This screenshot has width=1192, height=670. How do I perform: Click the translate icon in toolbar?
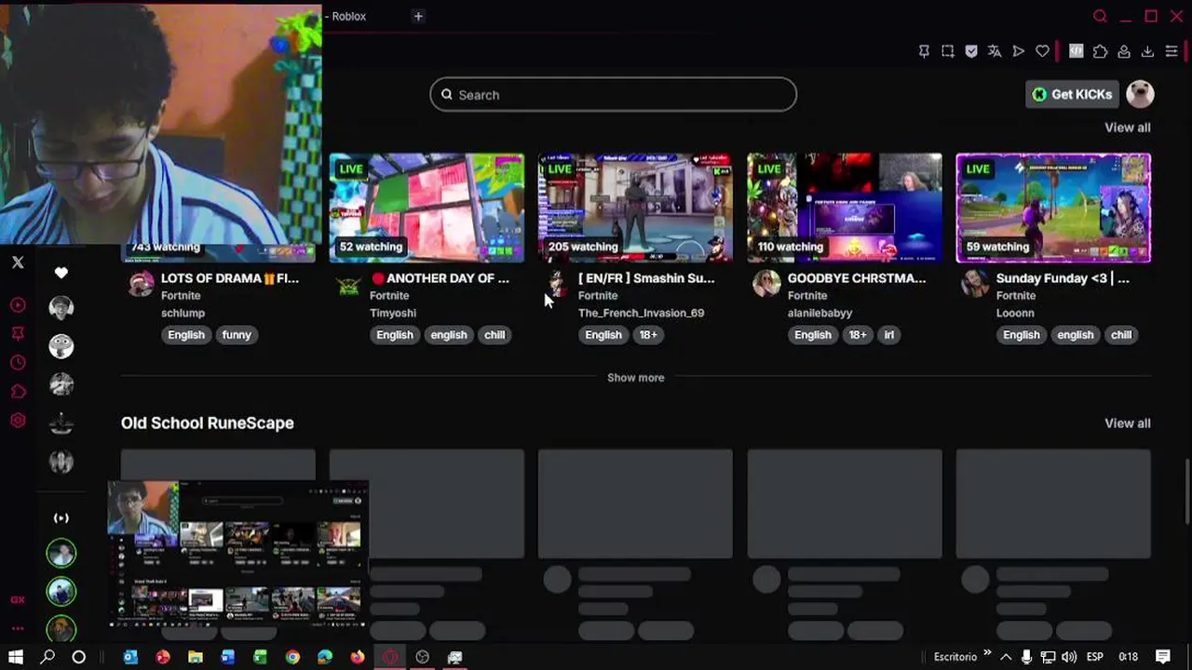(995, 52)
